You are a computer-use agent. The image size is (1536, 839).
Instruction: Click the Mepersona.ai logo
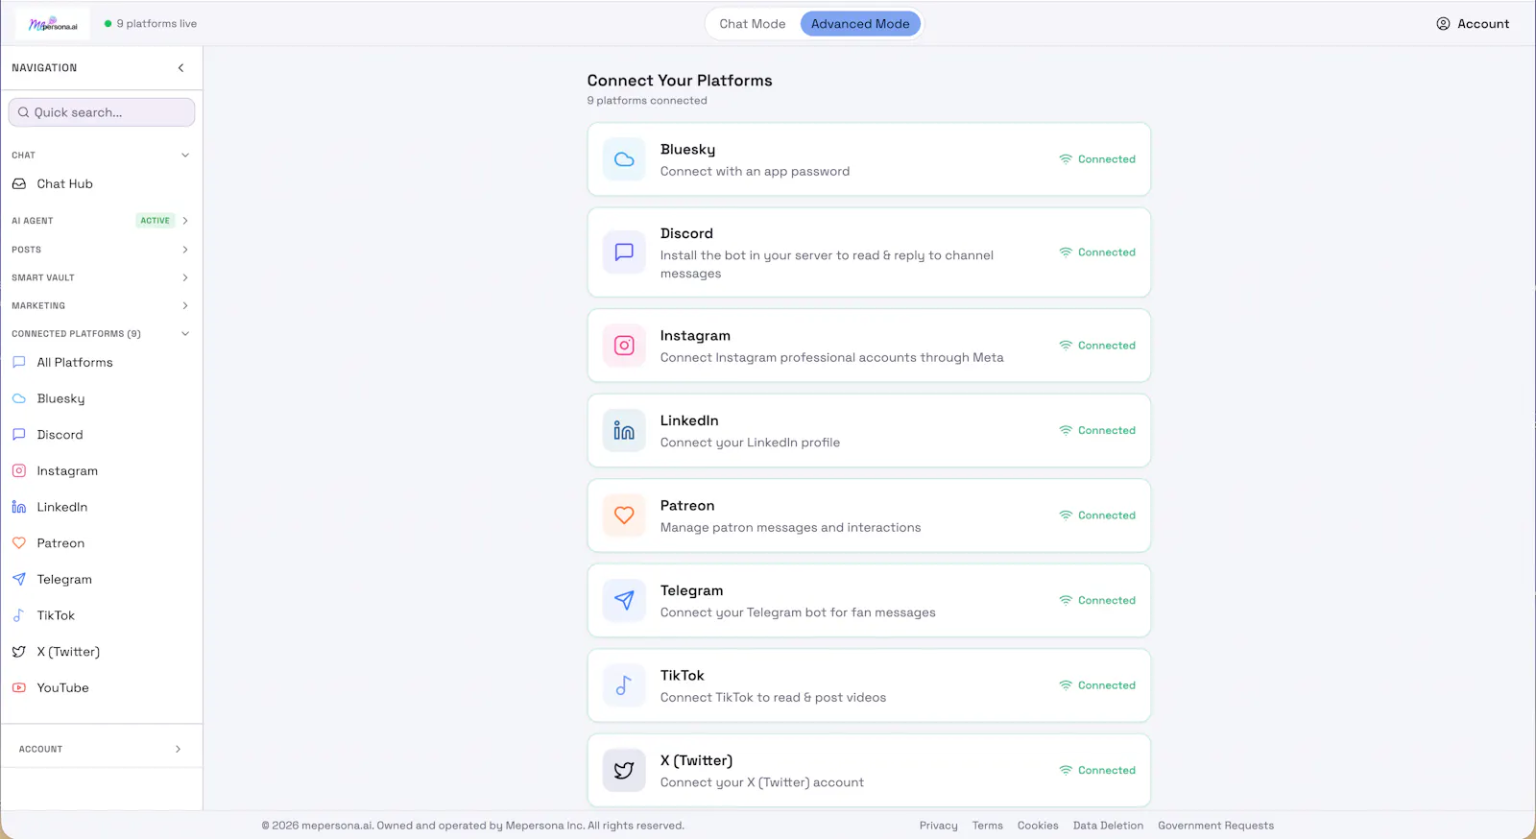53,24
